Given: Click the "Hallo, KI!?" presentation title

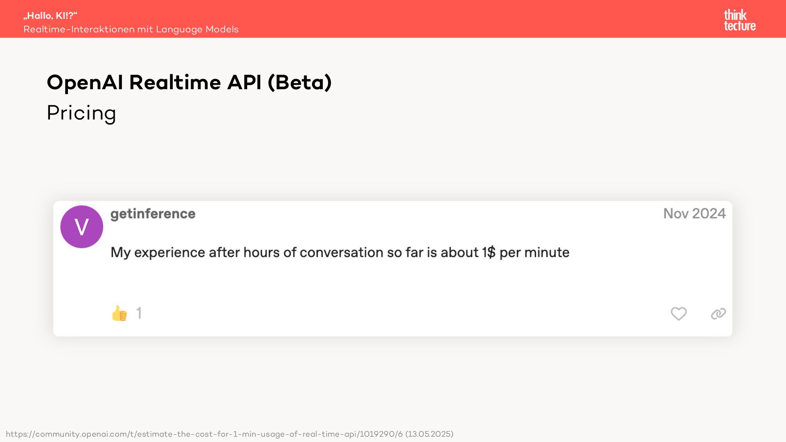Looking at the screenshot, I should (50, 16).
